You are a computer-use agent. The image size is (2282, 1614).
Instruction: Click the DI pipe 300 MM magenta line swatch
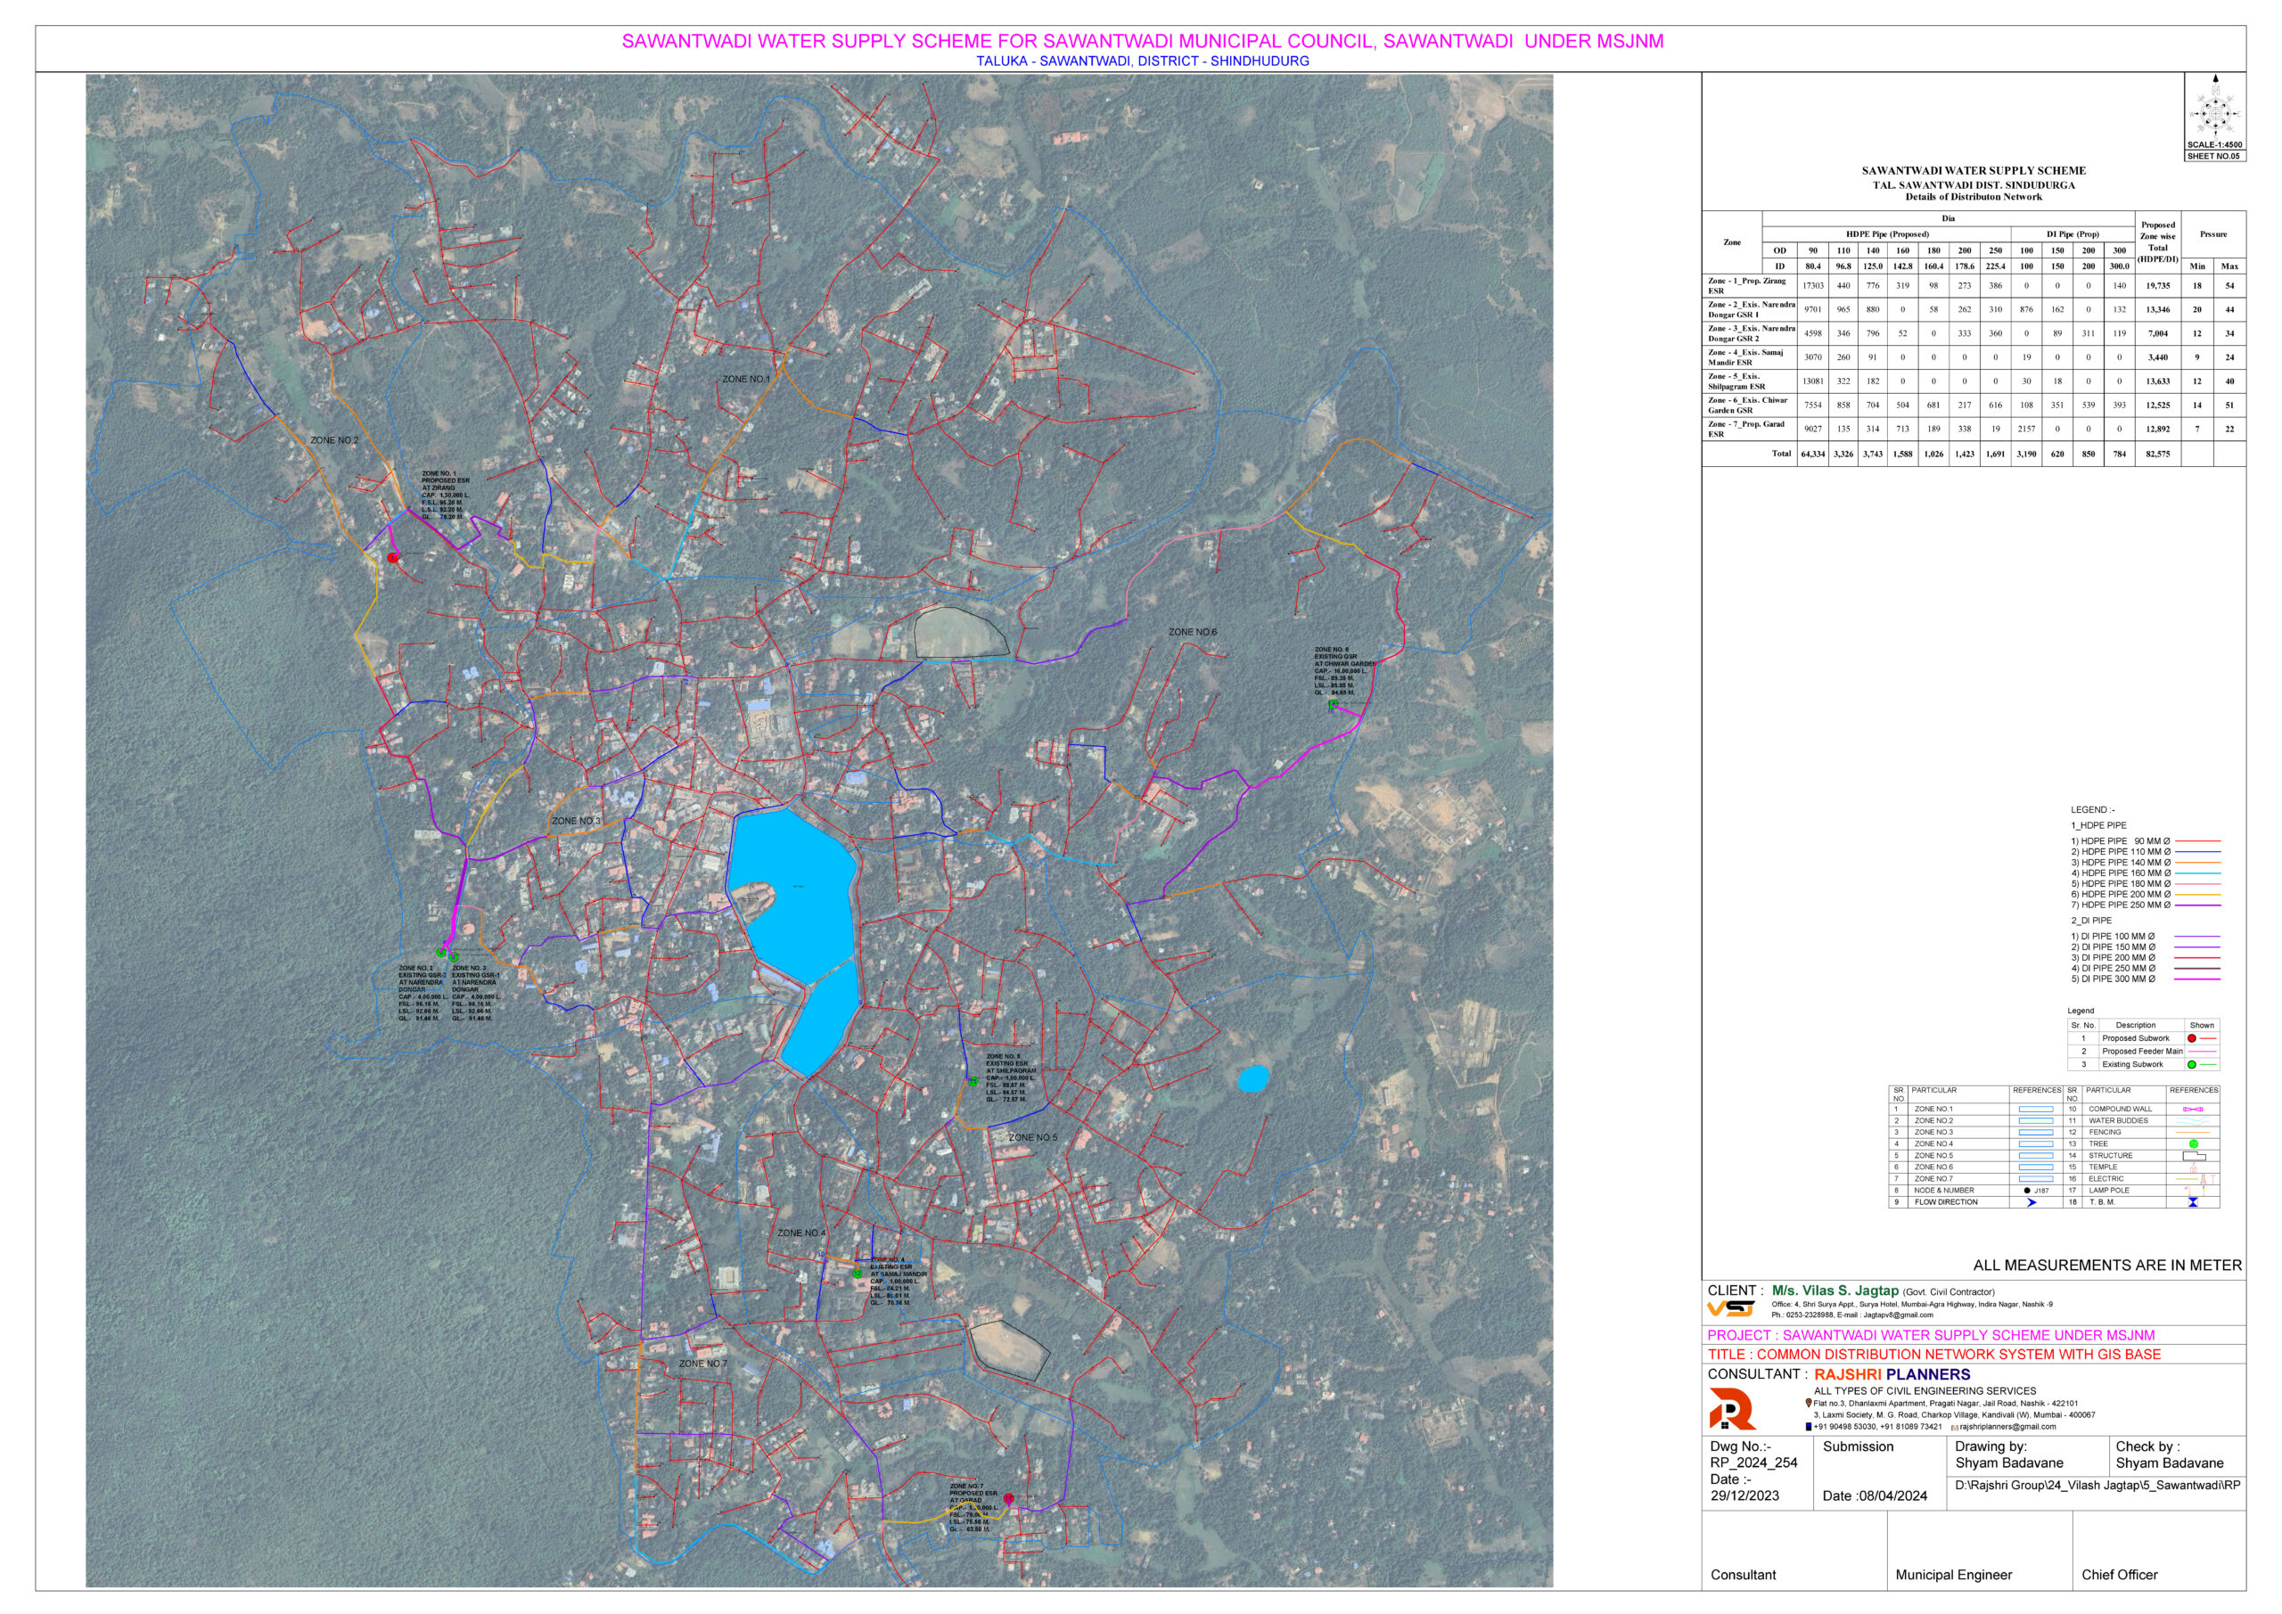2196,980
